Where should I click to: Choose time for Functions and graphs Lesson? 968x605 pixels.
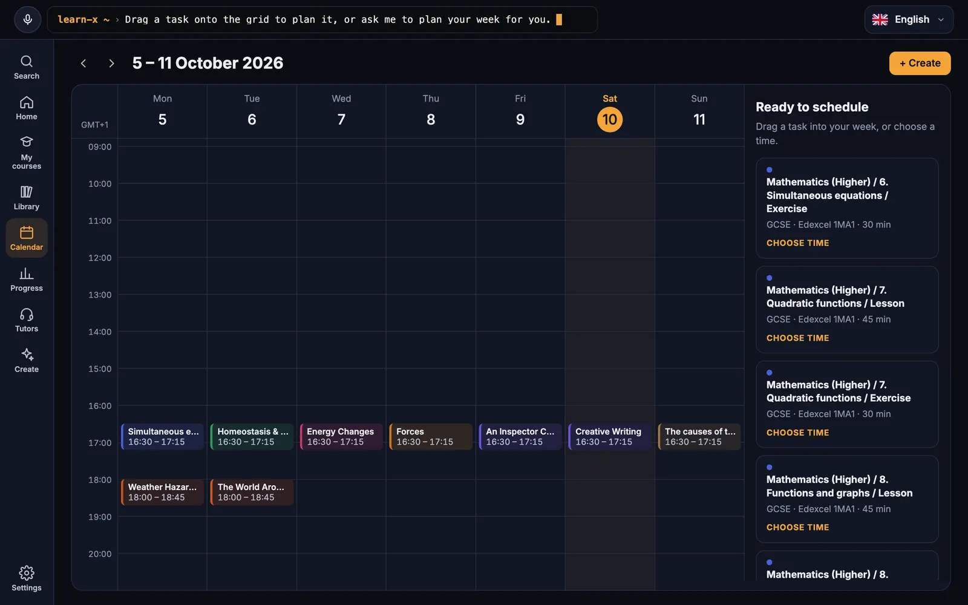[x=797, y=527]
